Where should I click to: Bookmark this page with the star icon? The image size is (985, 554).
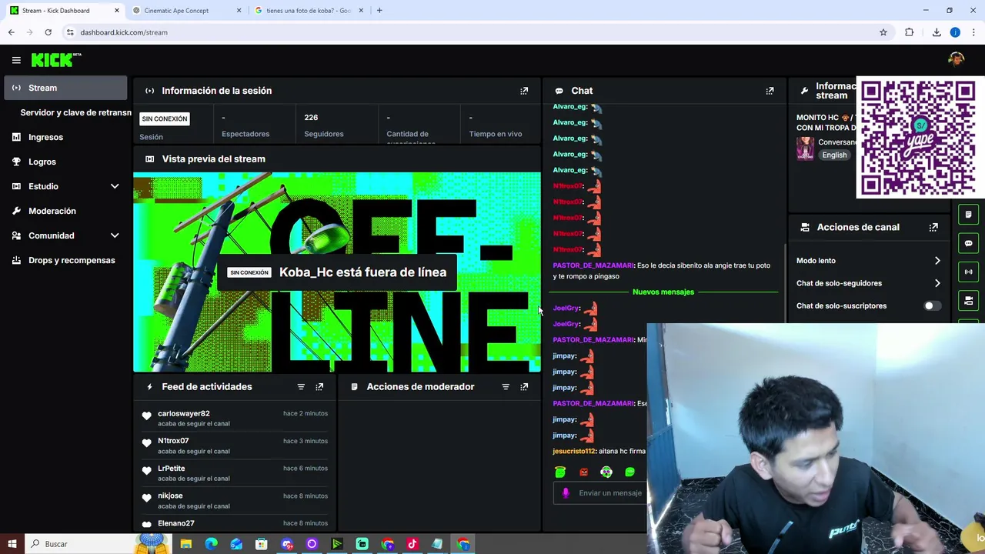point(883,32)
